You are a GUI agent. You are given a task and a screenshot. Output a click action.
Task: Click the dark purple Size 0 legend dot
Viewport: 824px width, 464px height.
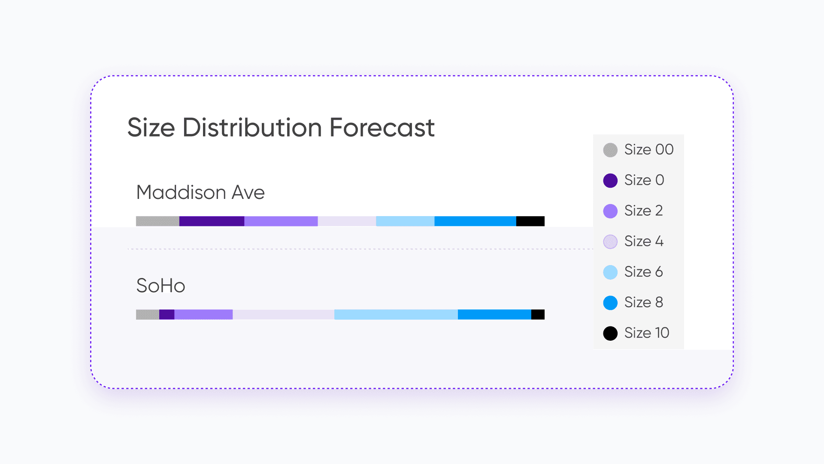point(610,180)
